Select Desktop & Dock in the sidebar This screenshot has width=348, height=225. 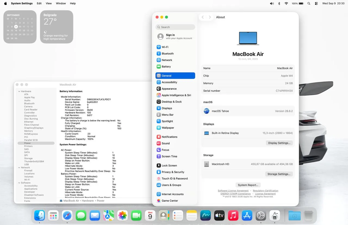point(175,102)
